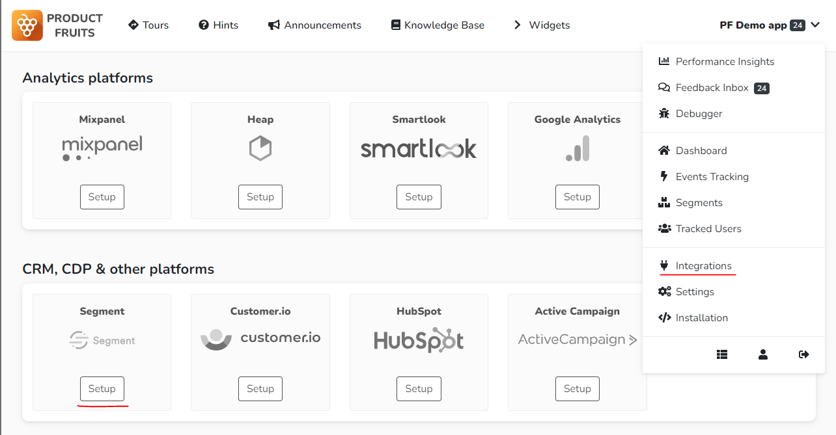Collapse the PF Demo app dropdown chevron
Viewport: 836px width, 435px height.
[x=815, y=25]
